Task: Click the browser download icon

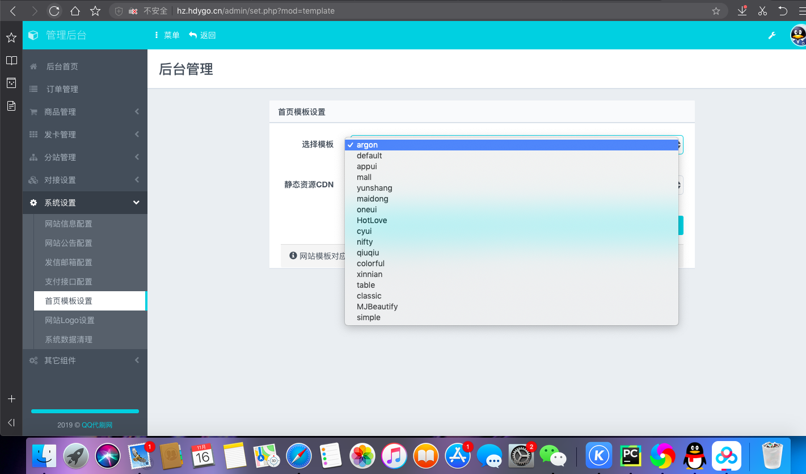Action: pyautogui.click(x=742, y=11)
